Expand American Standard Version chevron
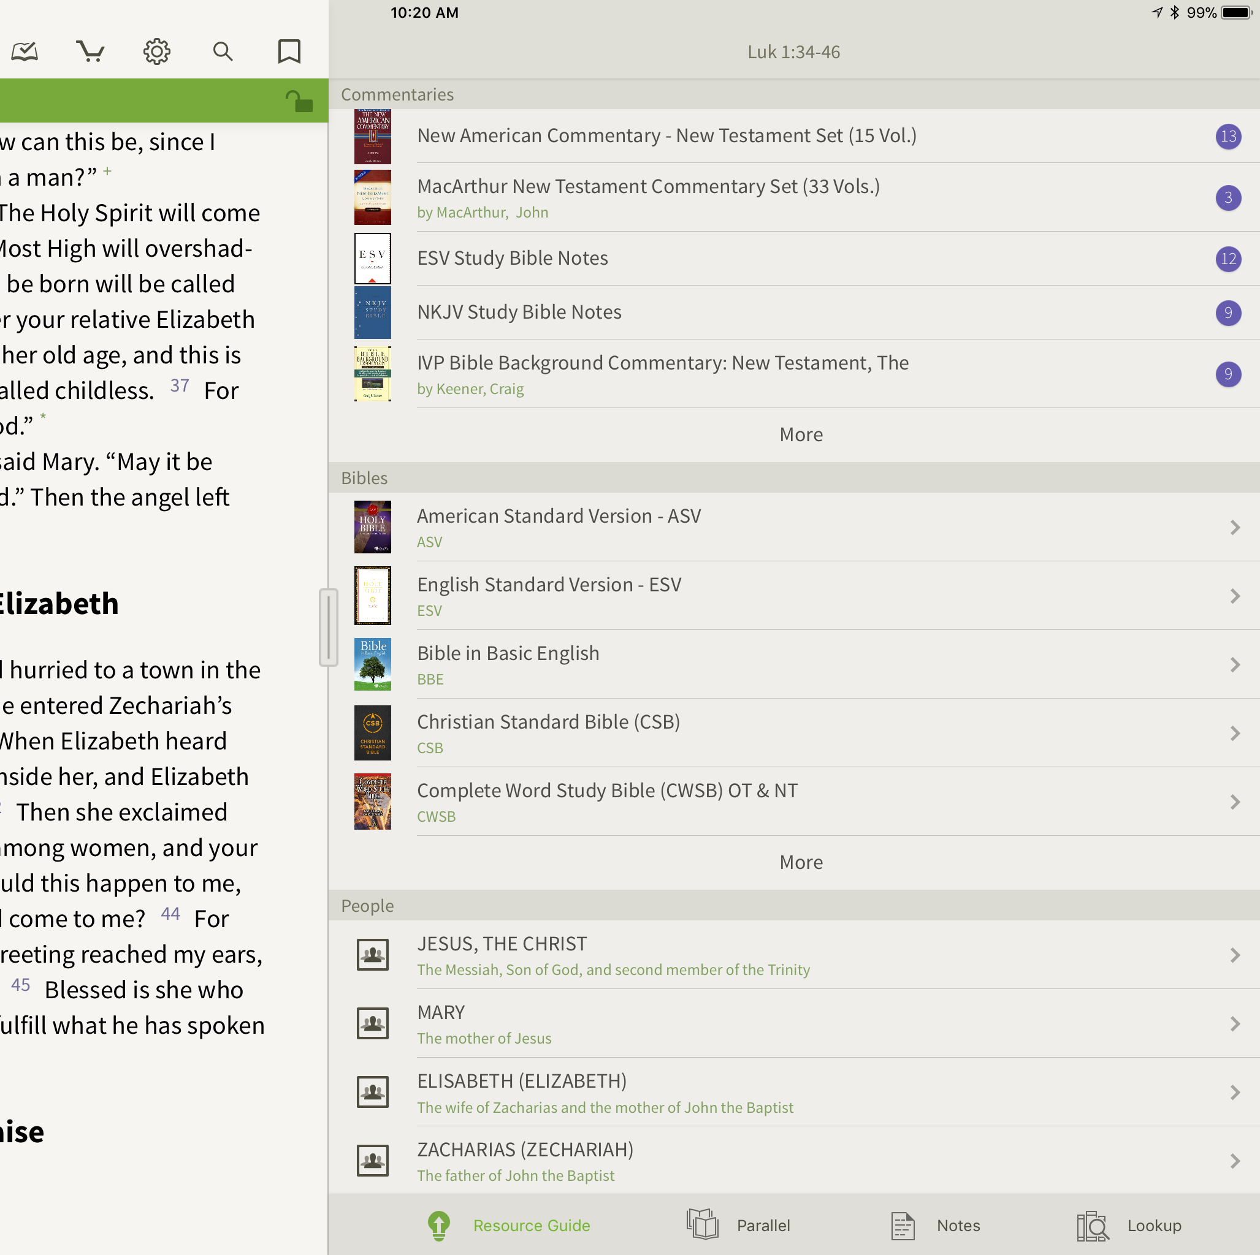 [x=1235, y=528]
